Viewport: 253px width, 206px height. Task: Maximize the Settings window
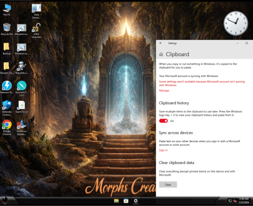246,43
